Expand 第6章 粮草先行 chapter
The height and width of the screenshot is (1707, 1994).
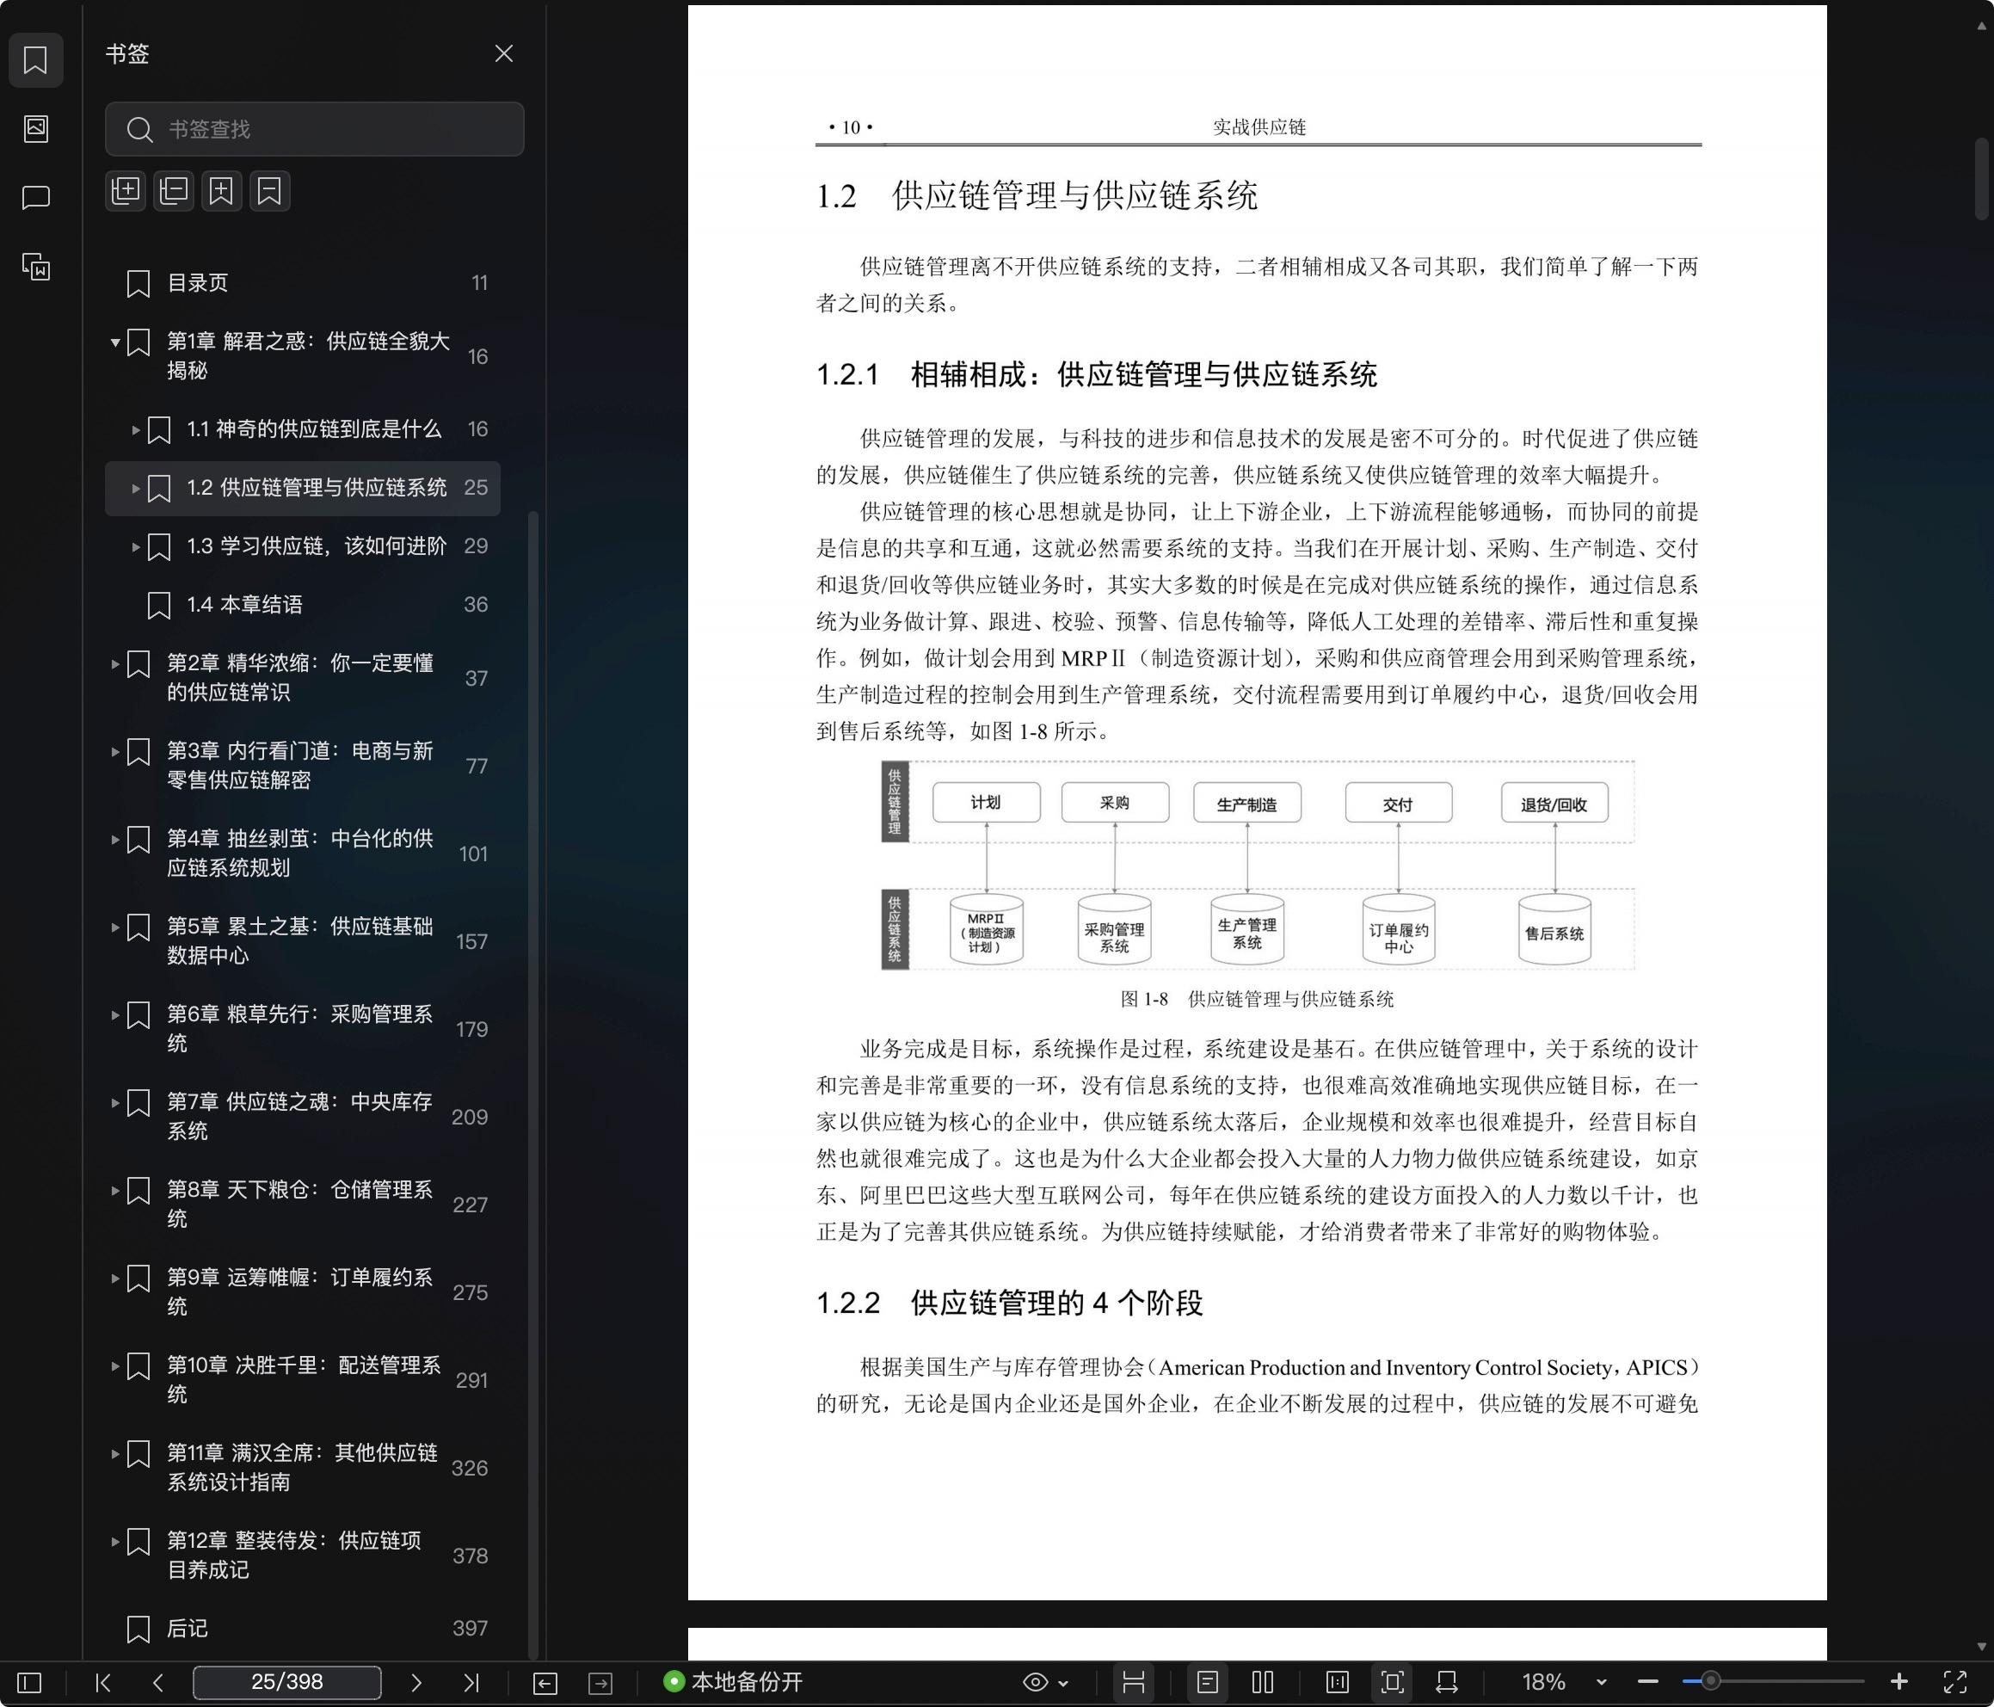115,1014
